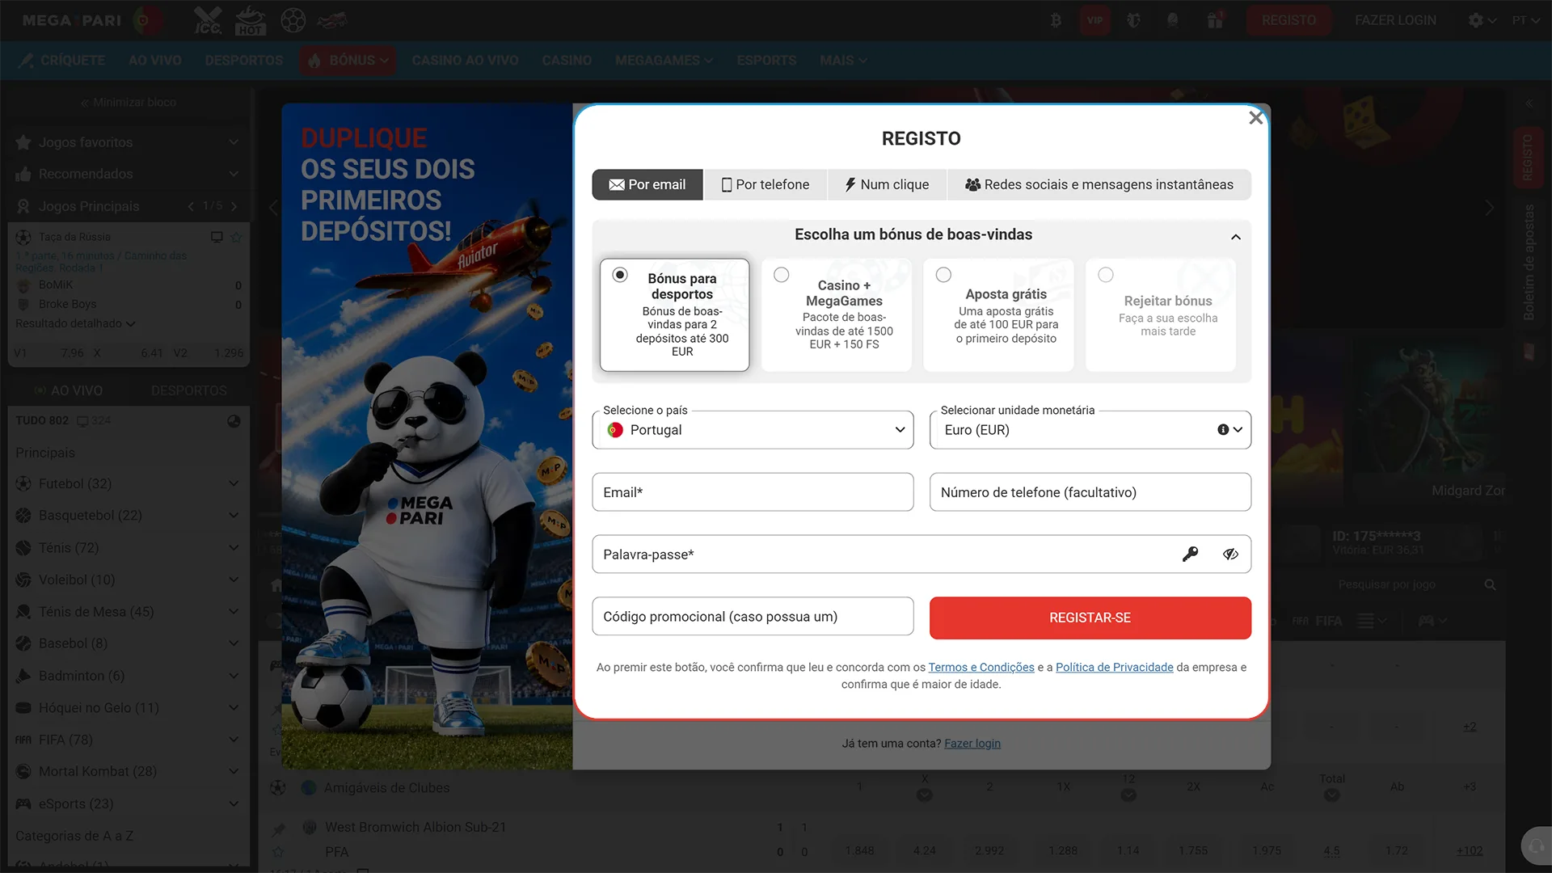Click the Bitcoin icon in header
Image resolution: width=1552 pixels, height=873 pixels.
(1056, 20)
